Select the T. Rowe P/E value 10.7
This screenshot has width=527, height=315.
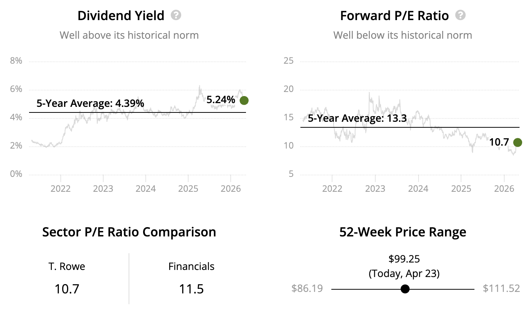(67, 289)
